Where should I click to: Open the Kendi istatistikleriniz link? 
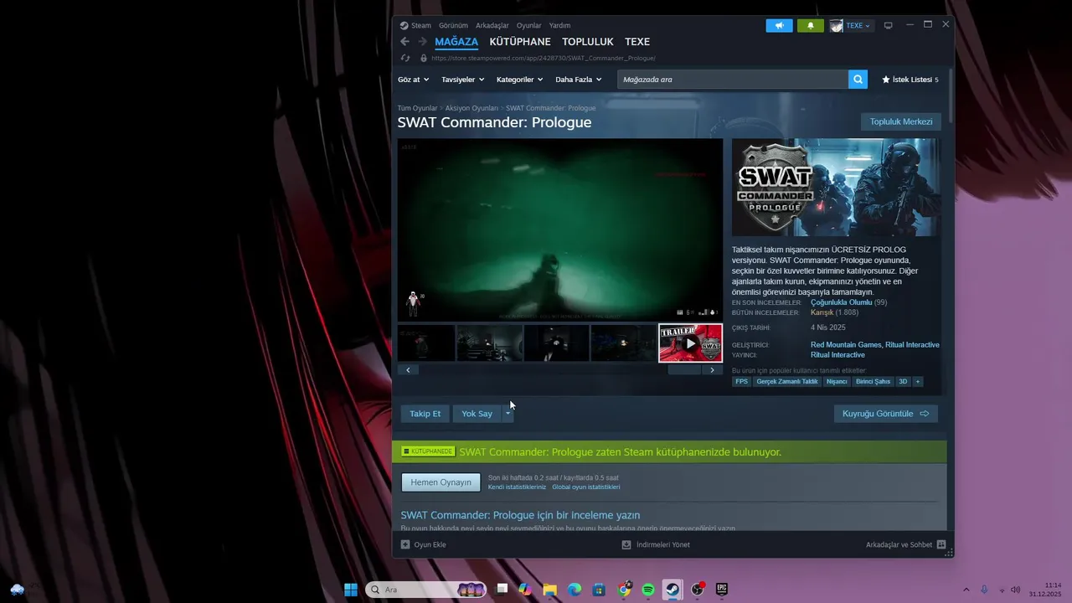point(517,487)
